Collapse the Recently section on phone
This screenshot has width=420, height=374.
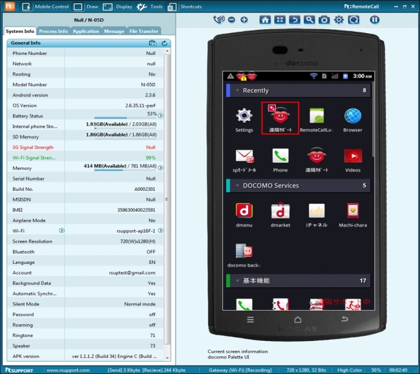pyautogui.click(x=237, y=91)
